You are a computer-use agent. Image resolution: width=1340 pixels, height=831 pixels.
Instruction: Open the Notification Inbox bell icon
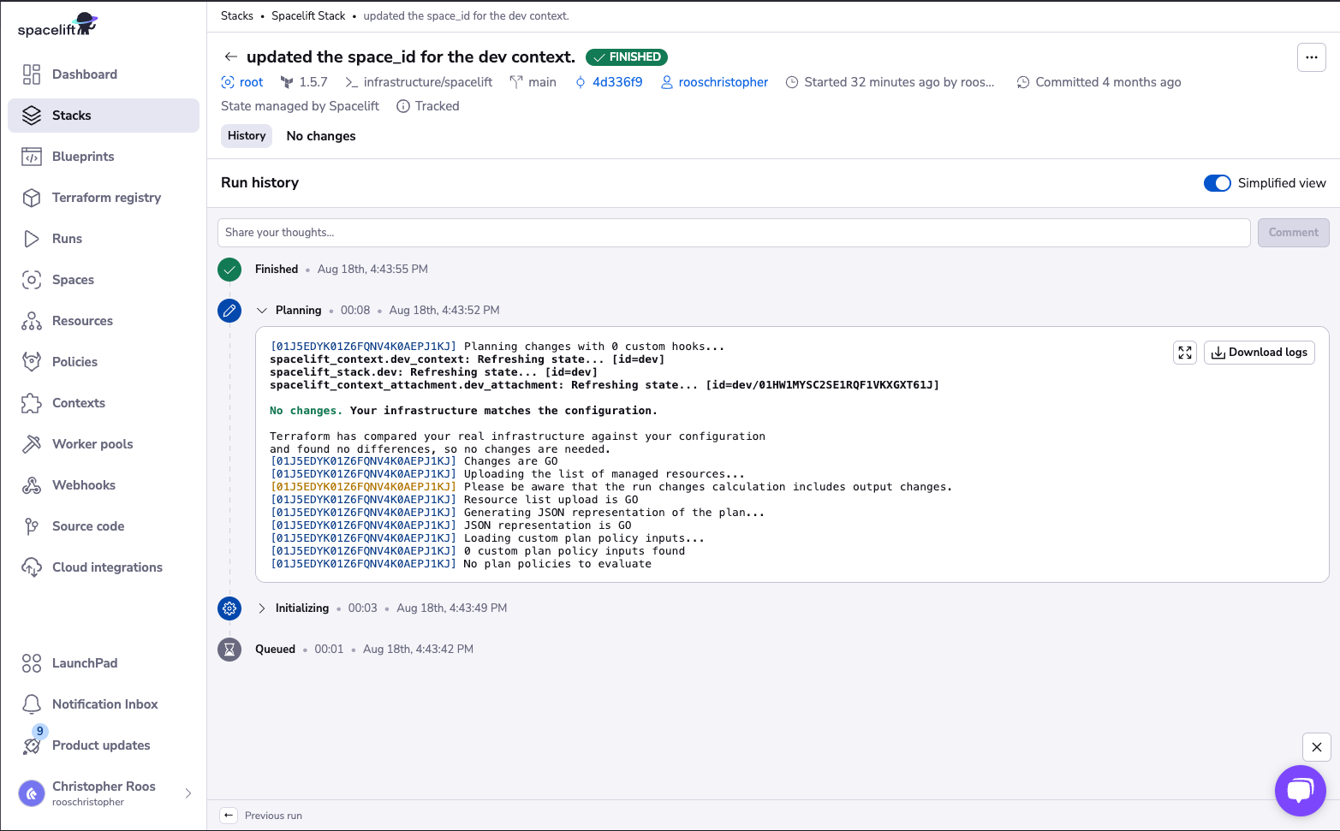(x=32, y=703)
